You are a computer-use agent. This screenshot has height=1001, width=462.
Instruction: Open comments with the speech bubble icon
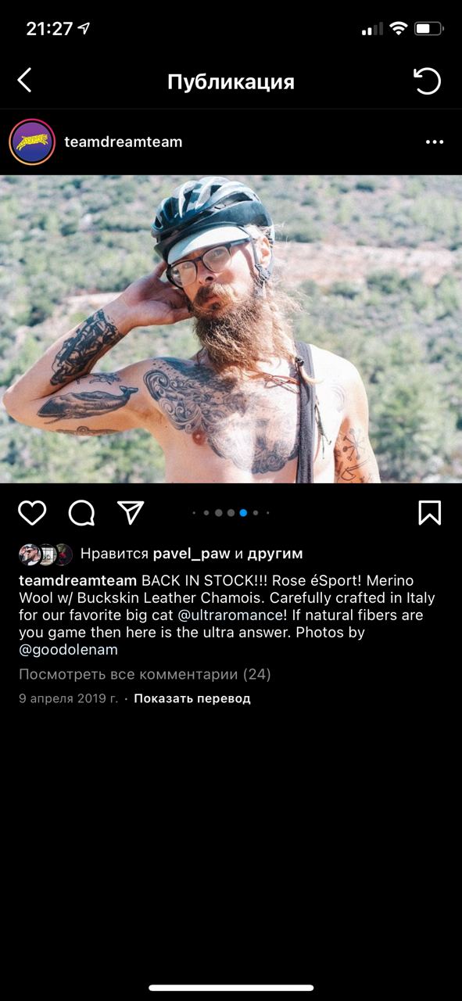pos(81,513)
